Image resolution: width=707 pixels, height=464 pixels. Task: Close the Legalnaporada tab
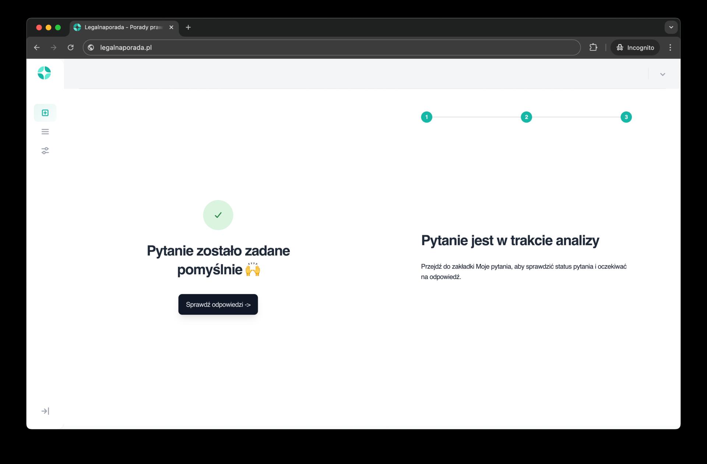[x=171, y=27]
